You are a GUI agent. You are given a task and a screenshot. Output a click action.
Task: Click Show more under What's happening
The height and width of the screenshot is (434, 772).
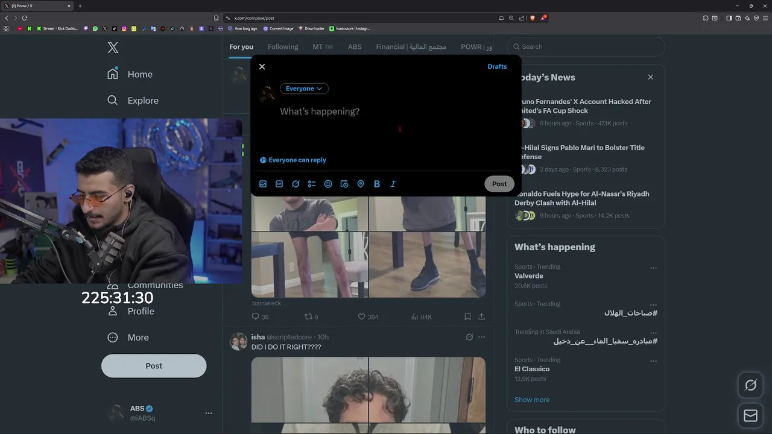[x=532, y=400]
